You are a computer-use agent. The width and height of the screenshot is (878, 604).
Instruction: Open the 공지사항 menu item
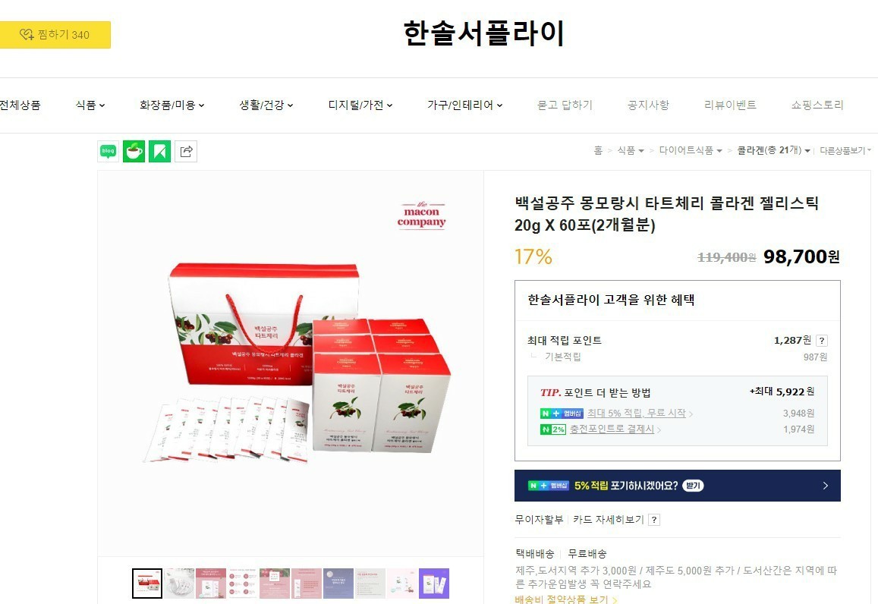[648, 105]
